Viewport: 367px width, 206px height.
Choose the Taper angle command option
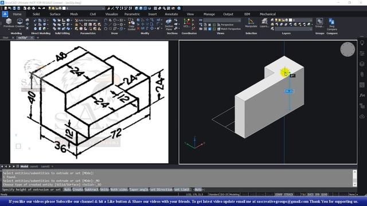tap(139, 189)
